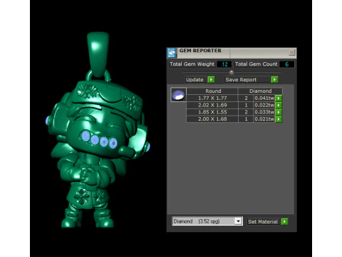The image size is (342, 257).
Task: Click the Save Report label
Action: [x=241, y=79]
